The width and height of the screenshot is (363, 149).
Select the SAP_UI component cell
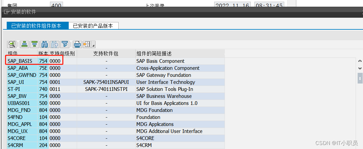[22, 82]
